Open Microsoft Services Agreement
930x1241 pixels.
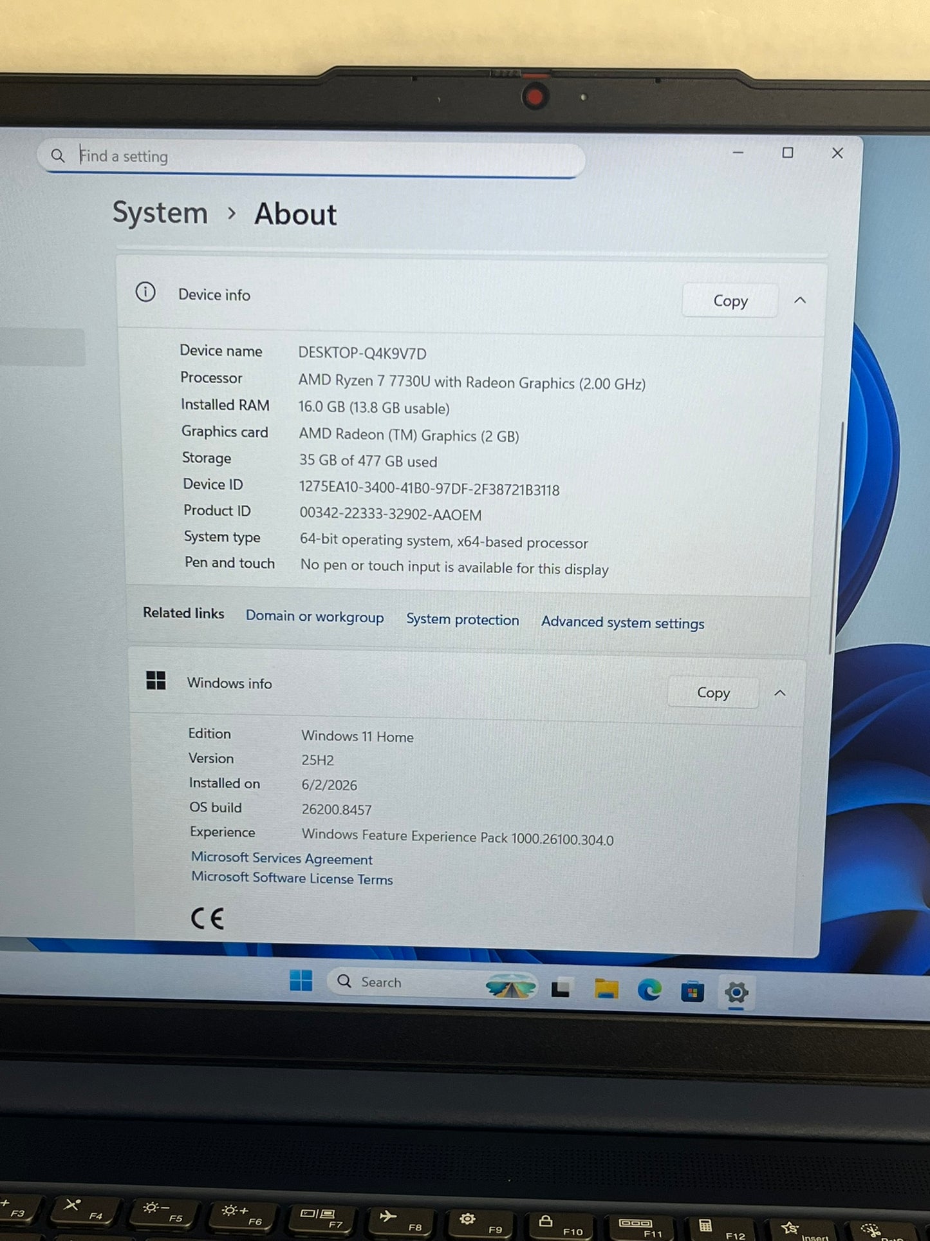pos(282,858)
